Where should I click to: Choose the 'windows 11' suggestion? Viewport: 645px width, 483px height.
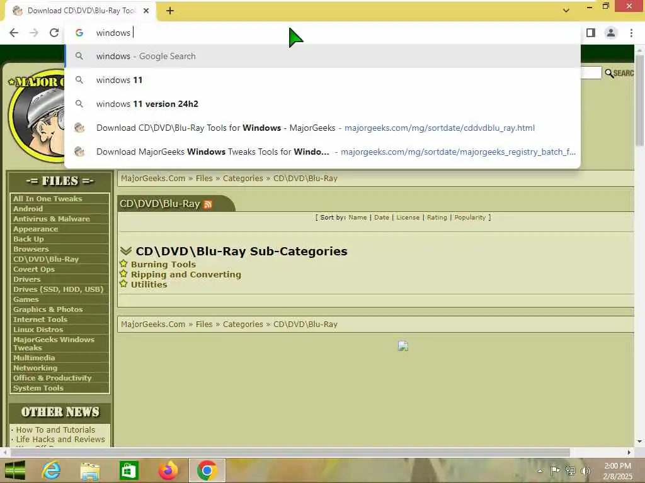click(x=322, y=80)
